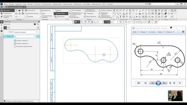Start slideshow in the image viewer
Viewport: 187px width, 105px height.
[x=158, y=83]
